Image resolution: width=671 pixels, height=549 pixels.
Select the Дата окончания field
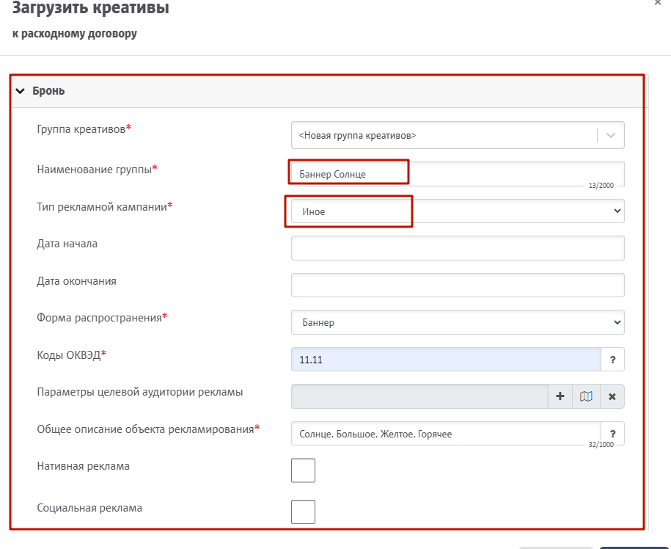[458, 286]
